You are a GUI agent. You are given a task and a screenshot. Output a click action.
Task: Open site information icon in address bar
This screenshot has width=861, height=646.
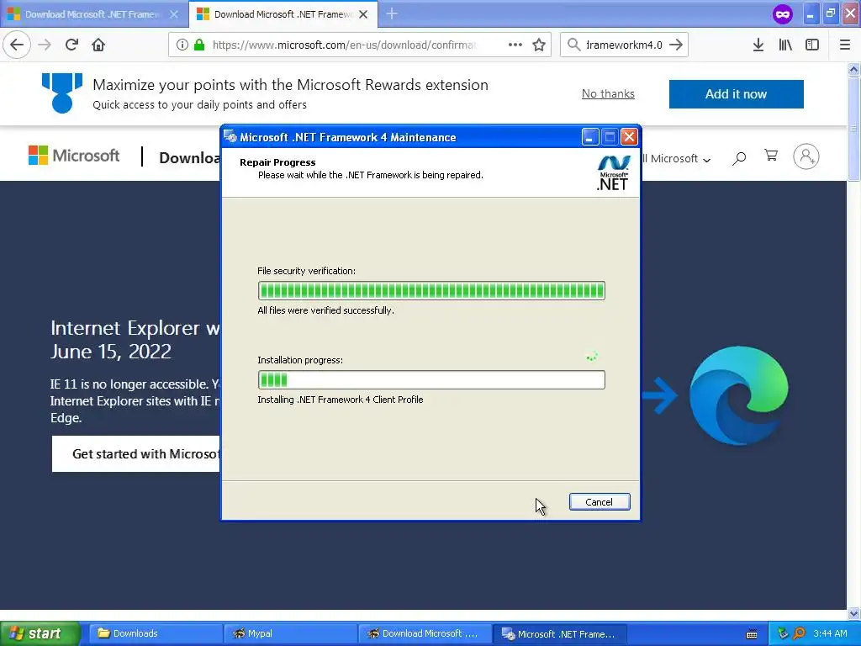pyautogui.click(x=182, y=45)
